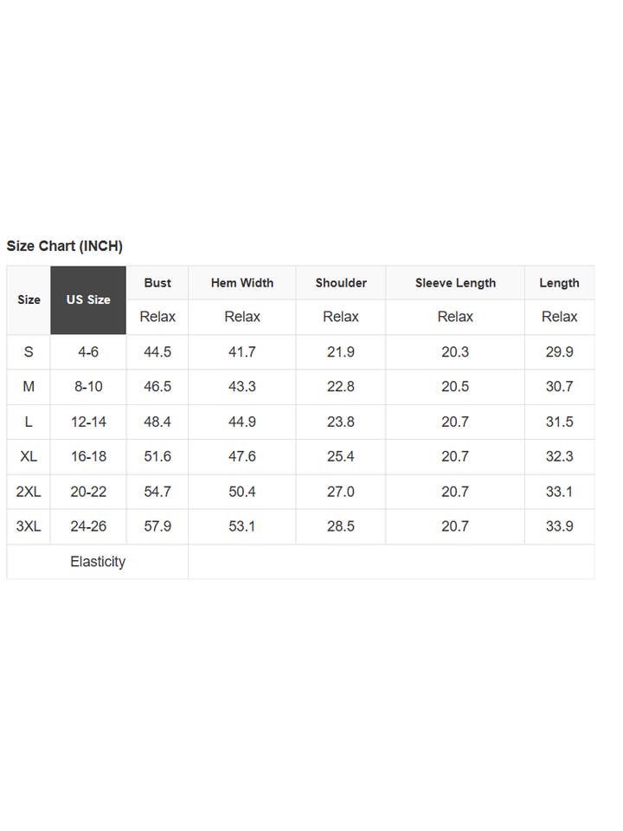Viewport: 623px width, 831px height.
Task: Click the Size column header
Action: tap(29, 300)
